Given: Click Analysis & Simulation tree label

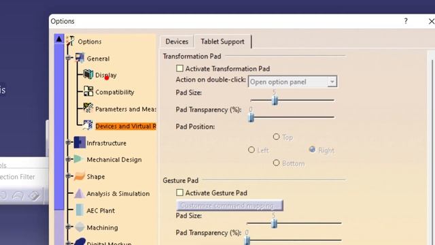Looking at the screenshot, I should [118, 193].
